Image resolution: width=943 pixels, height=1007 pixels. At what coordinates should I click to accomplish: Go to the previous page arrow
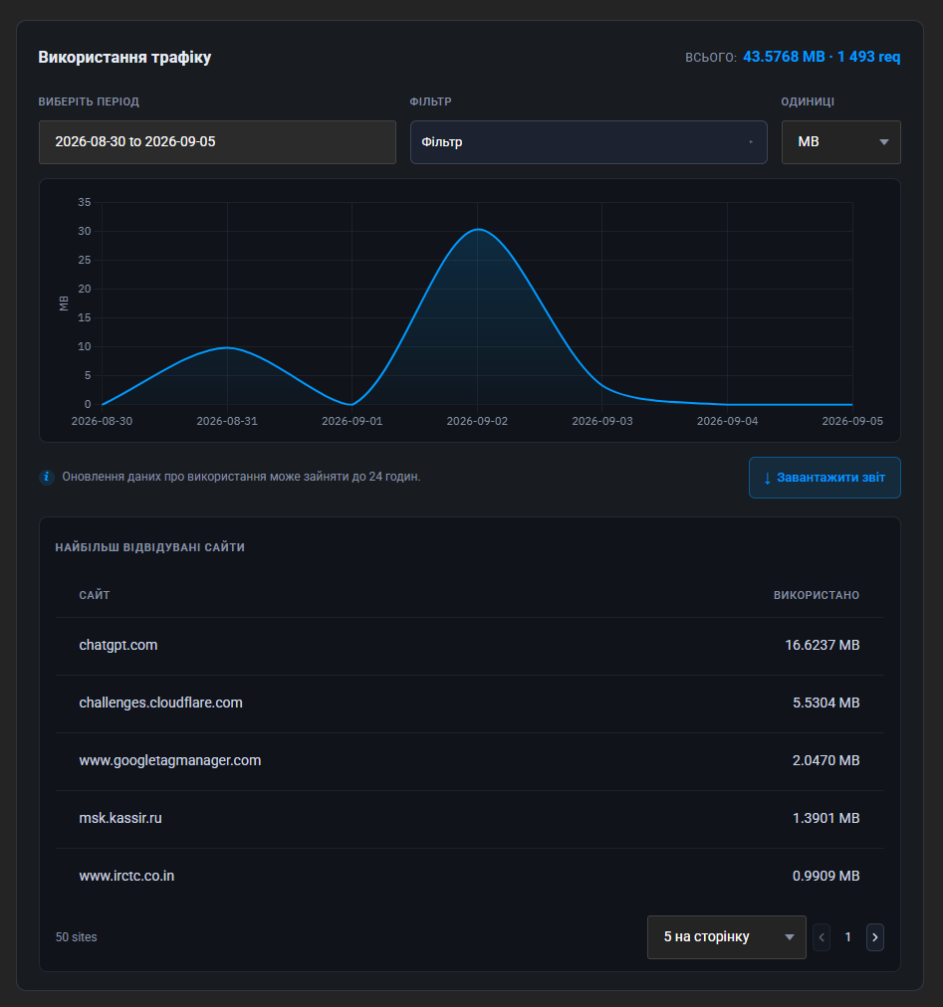pos(822,937)
